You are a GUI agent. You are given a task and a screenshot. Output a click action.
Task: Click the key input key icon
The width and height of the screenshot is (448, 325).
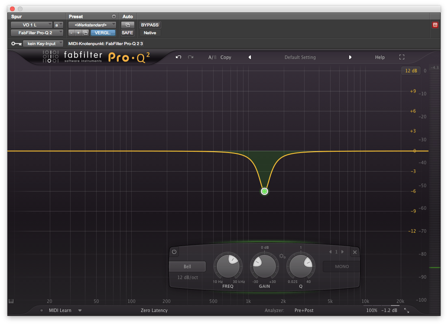pos(16,43)
